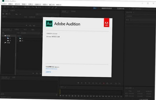
Task: Select the Move tool in toolbar
Action: (33, 7)
